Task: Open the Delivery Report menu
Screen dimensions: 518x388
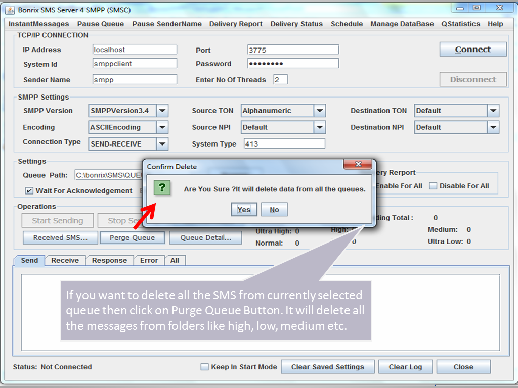Action: point(236,24)
